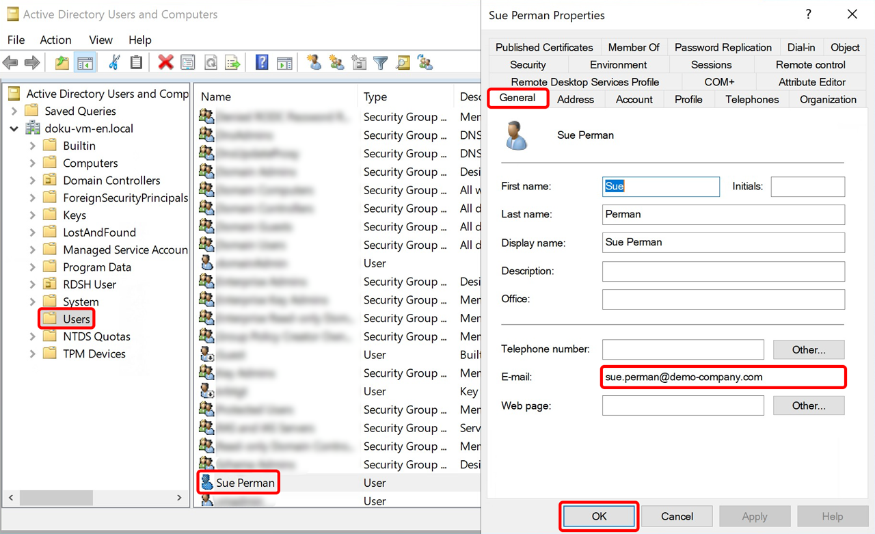Click the red X Delete icon
This screenshot has width=875, height=534.
[165, 63]
